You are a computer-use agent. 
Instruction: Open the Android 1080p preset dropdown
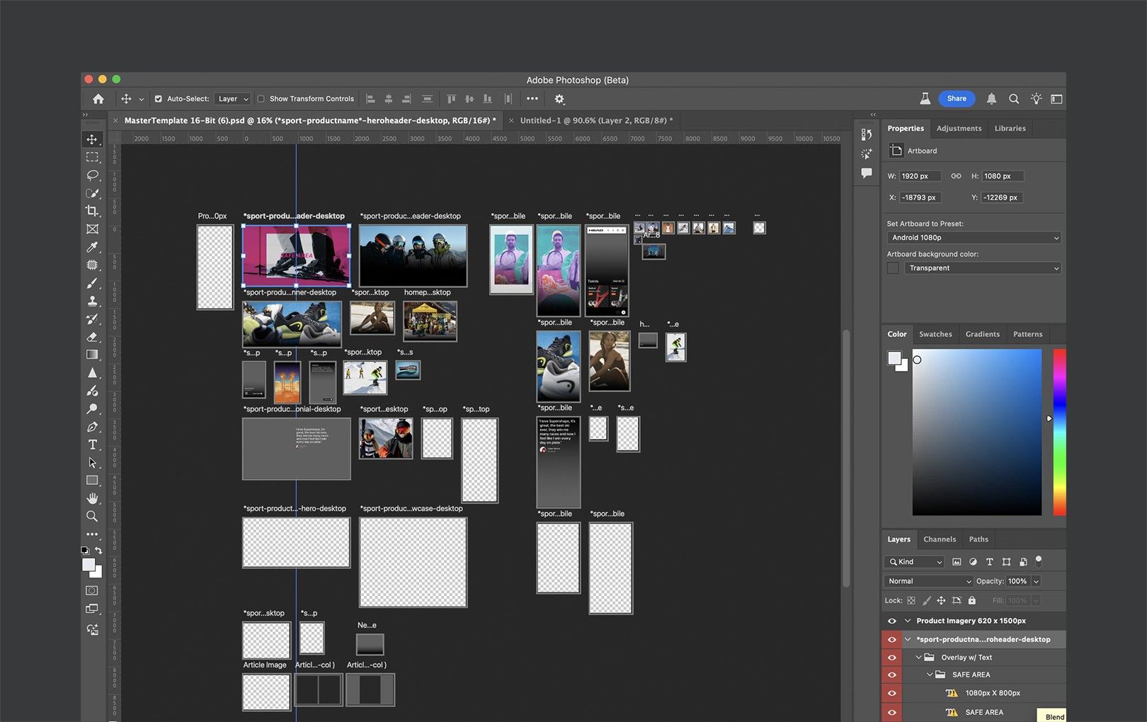974,238
